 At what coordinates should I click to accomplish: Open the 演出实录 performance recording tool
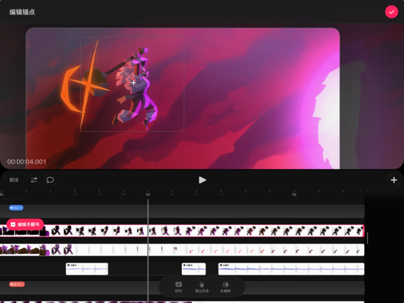(202, 287)
